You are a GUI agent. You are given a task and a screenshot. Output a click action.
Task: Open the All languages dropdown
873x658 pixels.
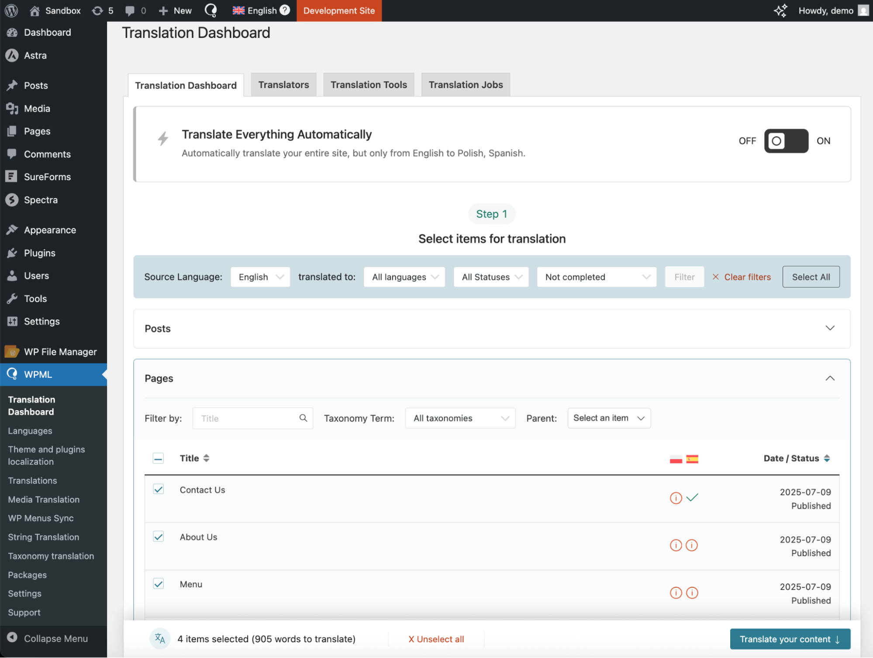404,277
